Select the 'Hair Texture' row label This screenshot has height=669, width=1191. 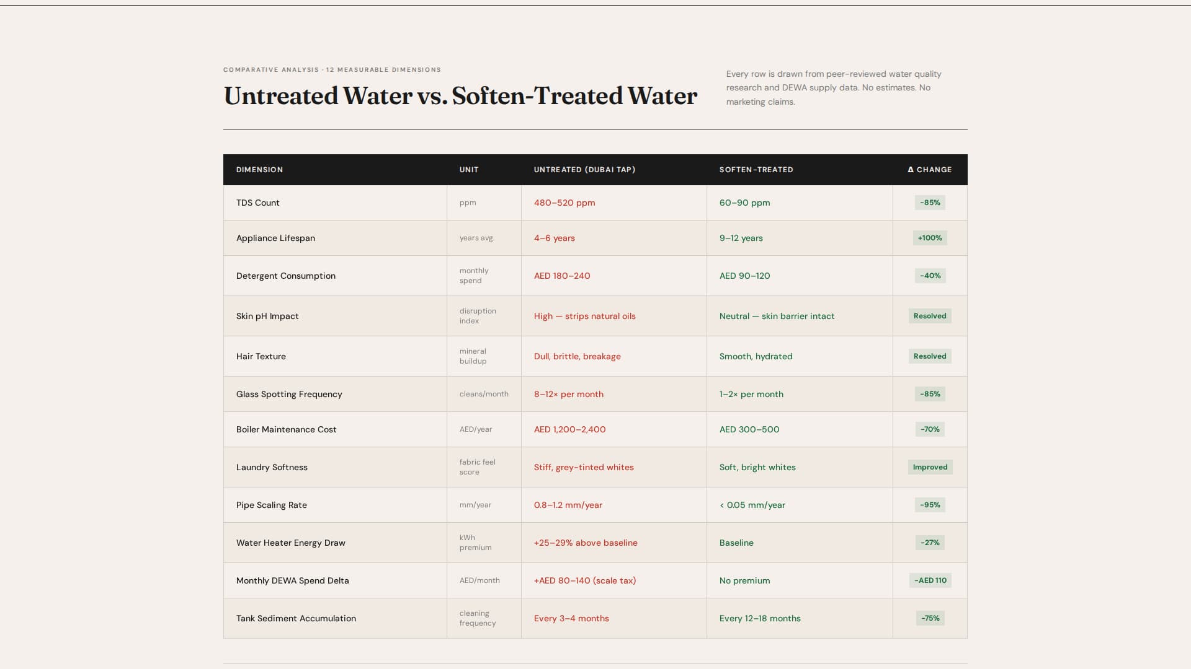pos(261,356)
